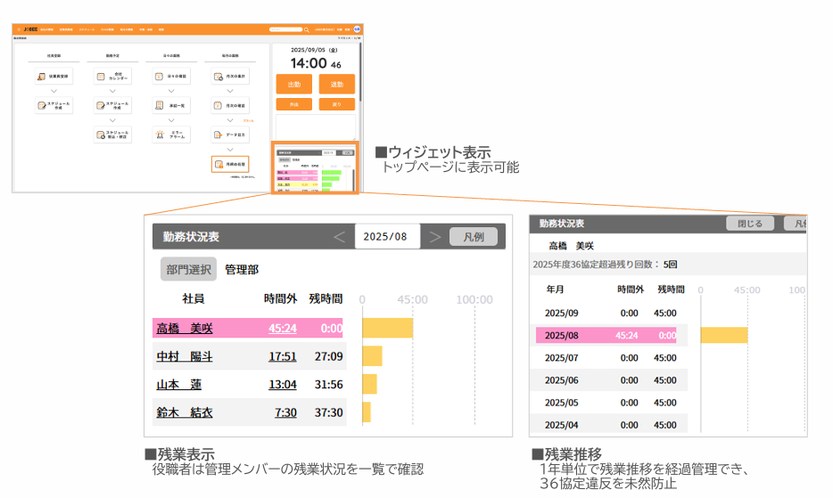Open the 会社カレンダー tile

[x=112, y=77]
